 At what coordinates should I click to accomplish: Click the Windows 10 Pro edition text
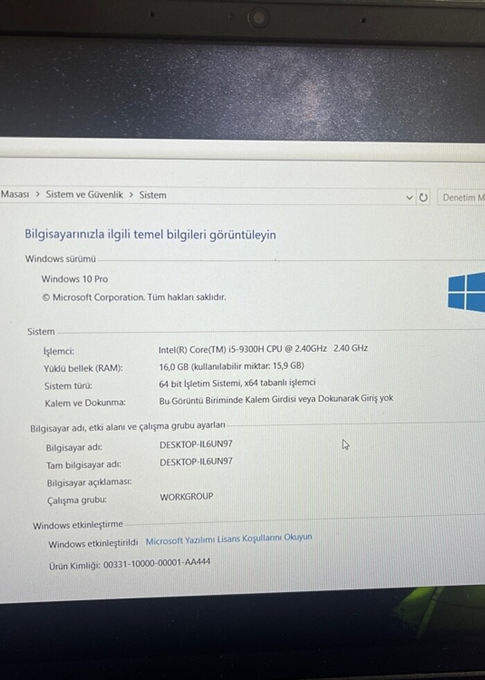coord(75,279)
